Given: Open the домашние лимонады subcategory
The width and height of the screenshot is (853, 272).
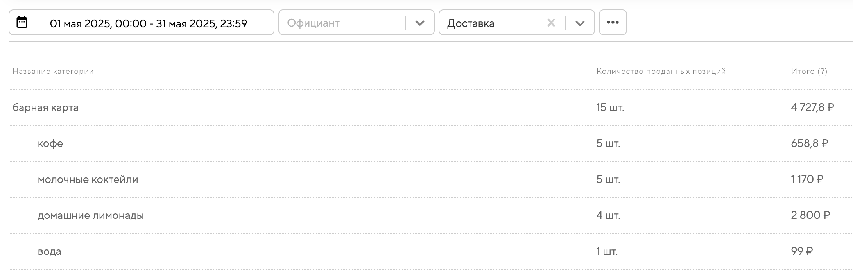Looking at the screenshot, I should click(x=91, y=215).
